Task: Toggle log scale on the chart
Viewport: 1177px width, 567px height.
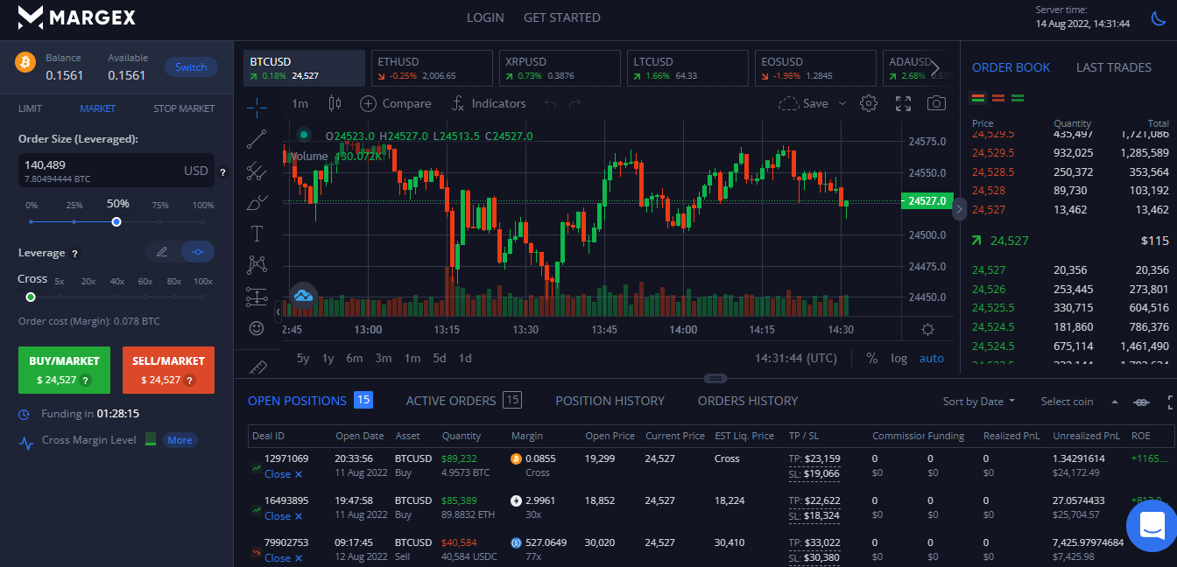Action: point(899,358)
